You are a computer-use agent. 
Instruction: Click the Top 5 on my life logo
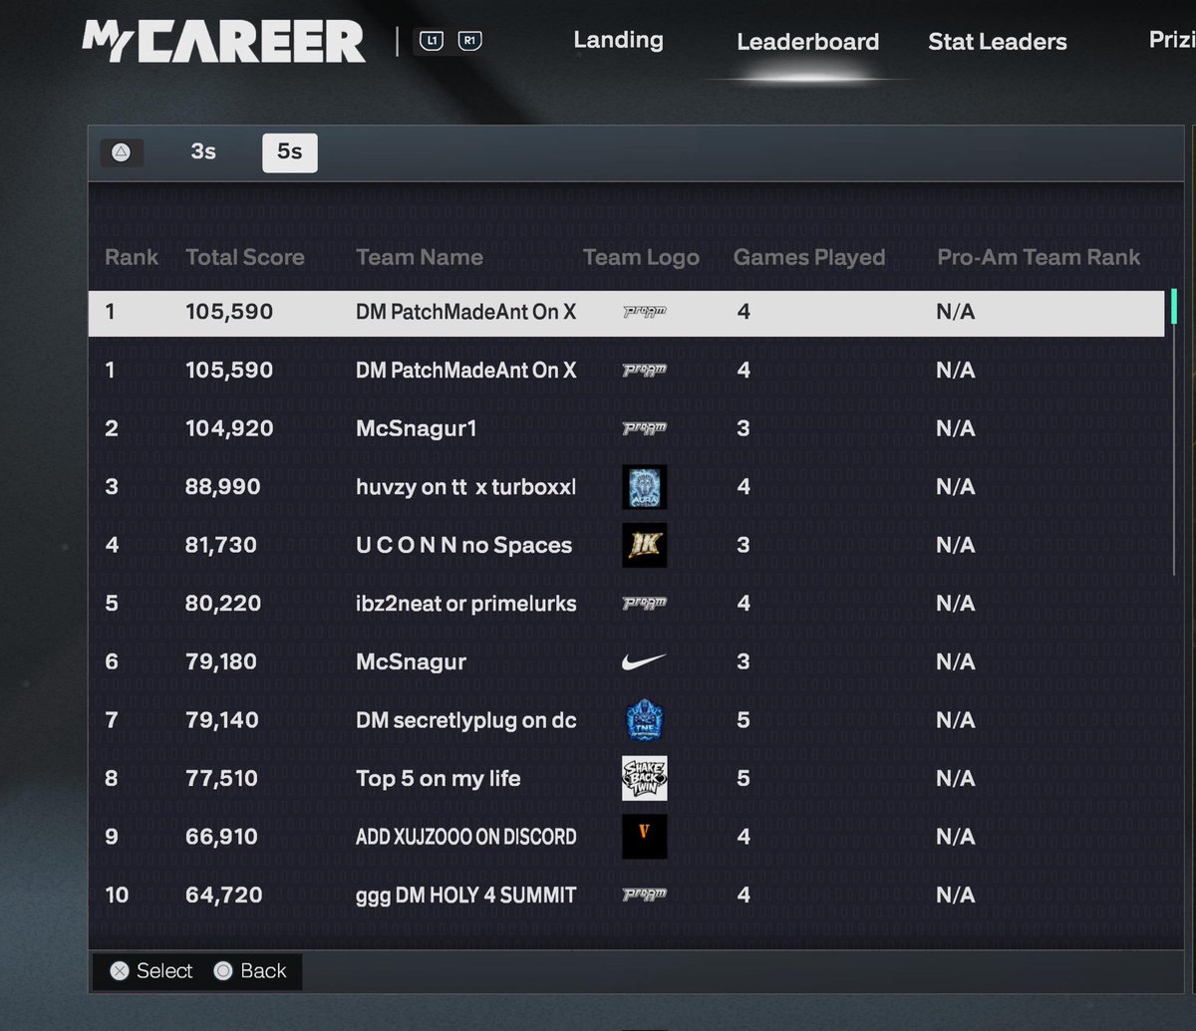point(644,778)
